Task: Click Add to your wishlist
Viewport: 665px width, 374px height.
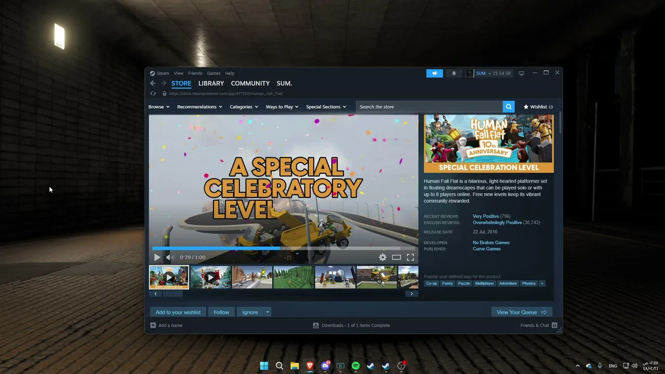Action: (x=178, y=312)
